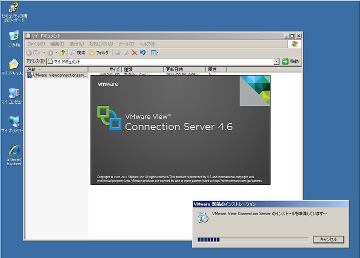360x258 pixels.
Task: Click the VMware installer file icon
Action: pos(29,75)
